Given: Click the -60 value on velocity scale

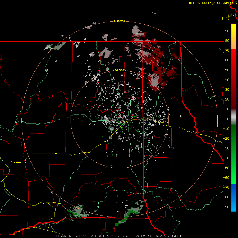Looking at the screenshot, I should (x=226, y=178).
